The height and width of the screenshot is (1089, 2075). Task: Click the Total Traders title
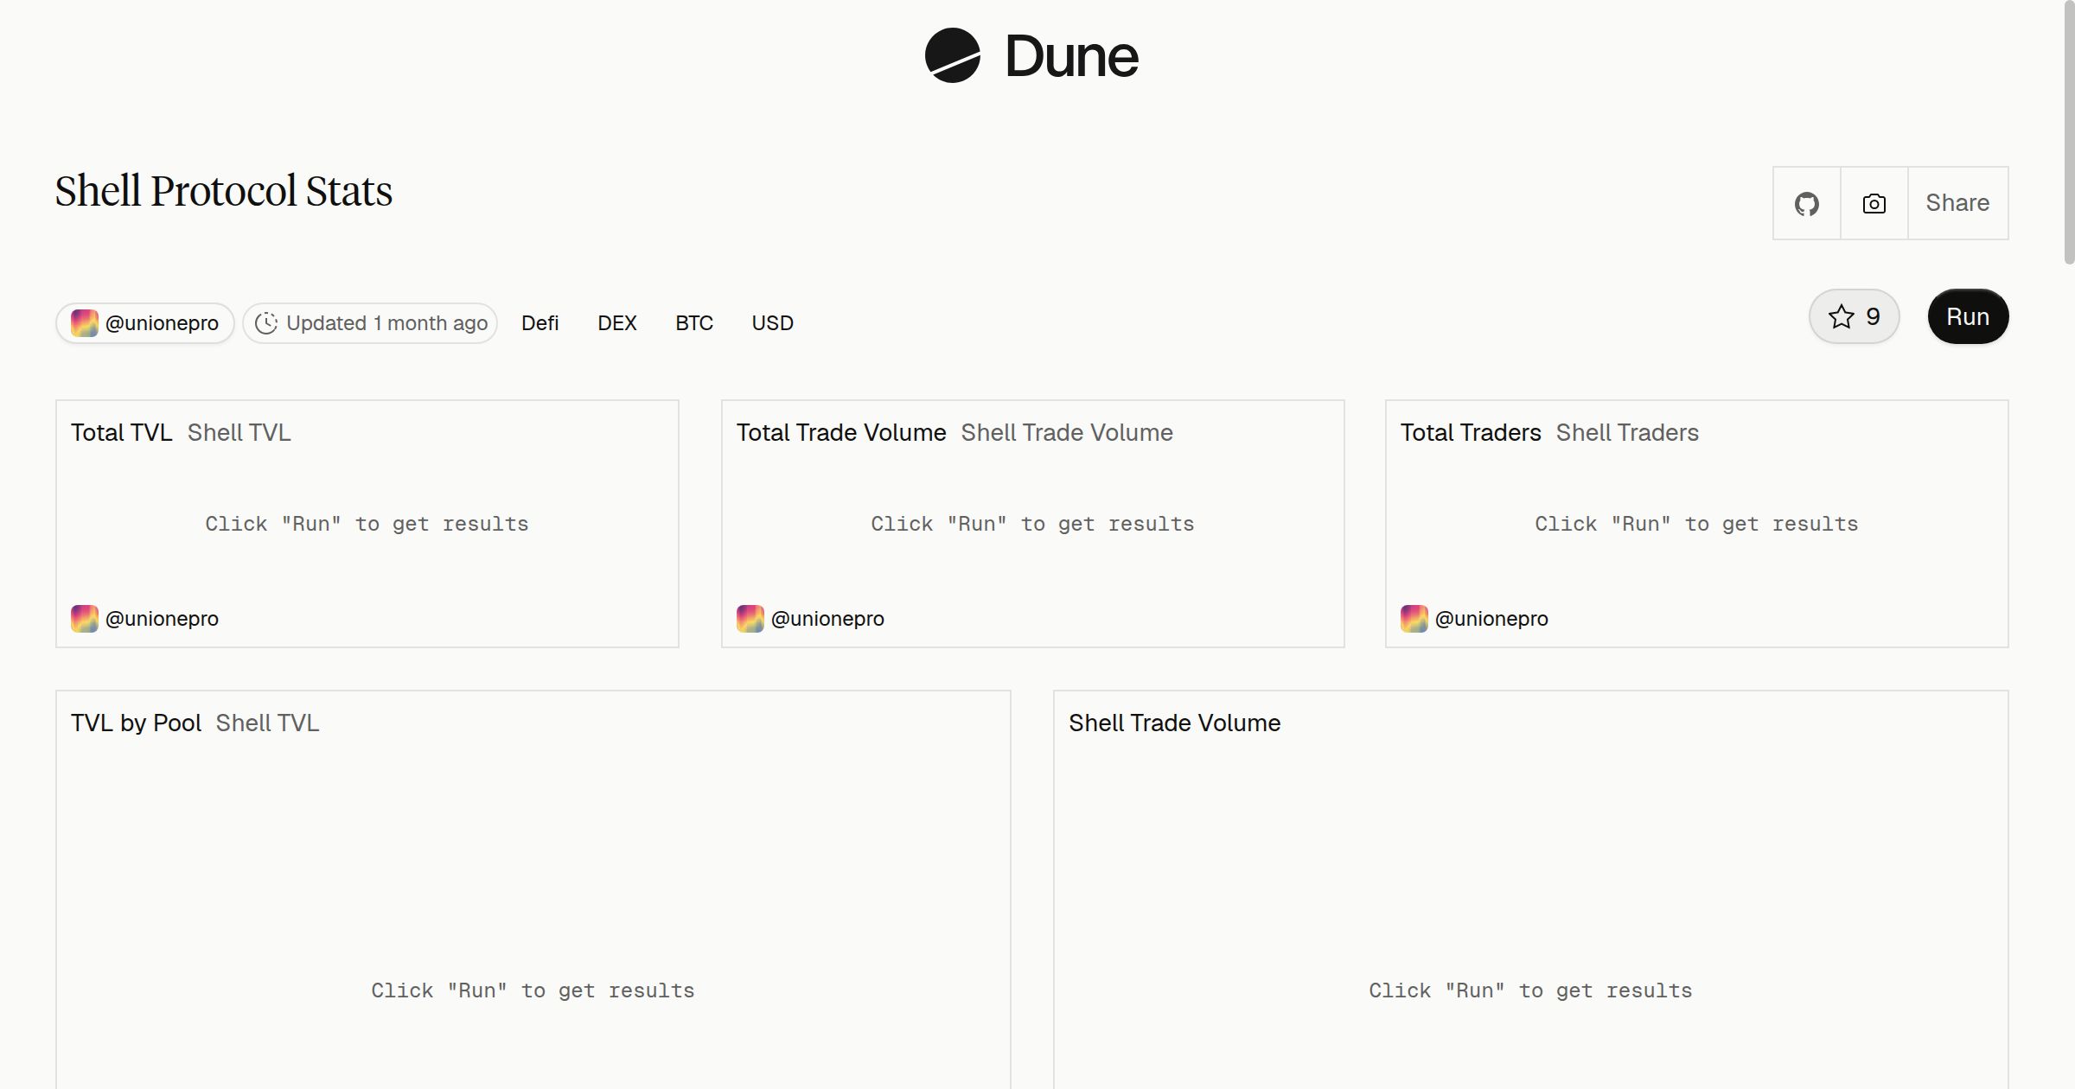click(x=1471, y=433)
